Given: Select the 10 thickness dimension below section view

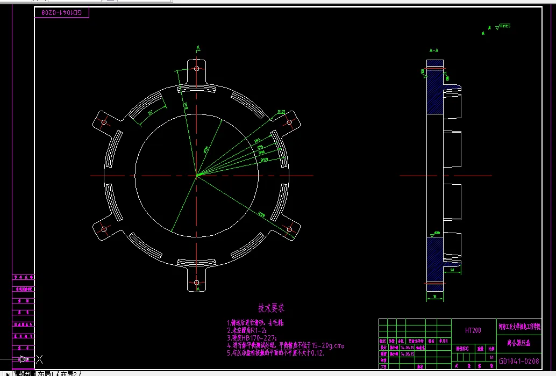Looking at the screenshot, I should (434, 297).
